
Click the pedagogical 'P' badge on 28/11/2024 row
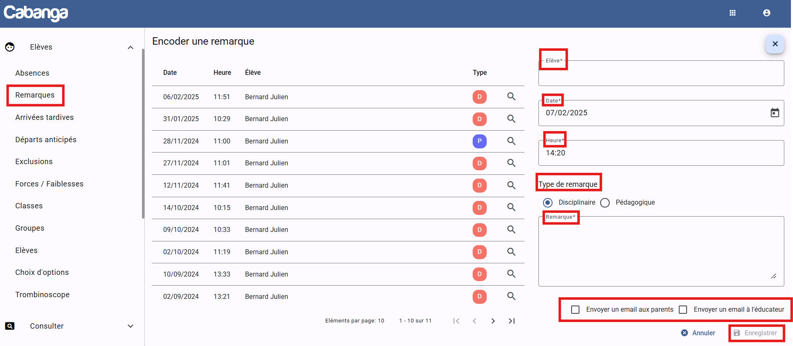pos(479,141)
